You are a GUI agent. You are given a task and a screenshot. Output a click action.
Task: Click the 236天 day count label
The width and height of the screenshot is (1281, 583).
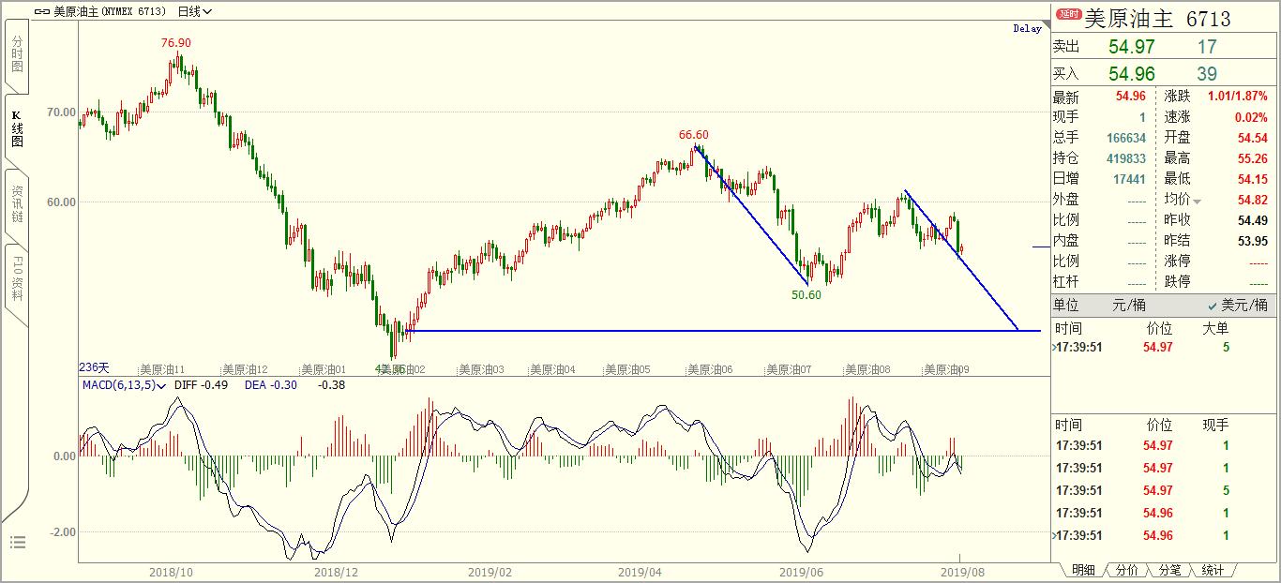[94, 367]
